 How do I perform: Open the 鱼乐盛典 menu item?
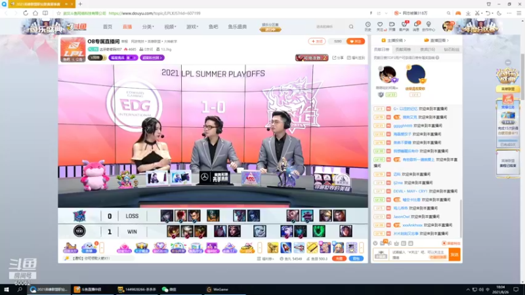pos(238,27)
